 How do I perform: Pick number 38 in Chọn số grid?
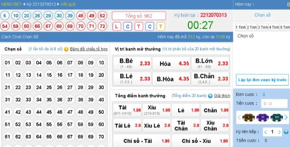point(81,100)
